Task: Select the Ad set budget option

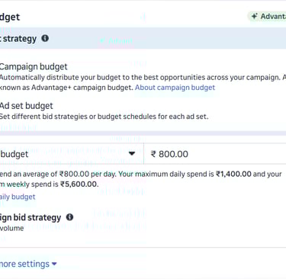Action: coord(26,106)
